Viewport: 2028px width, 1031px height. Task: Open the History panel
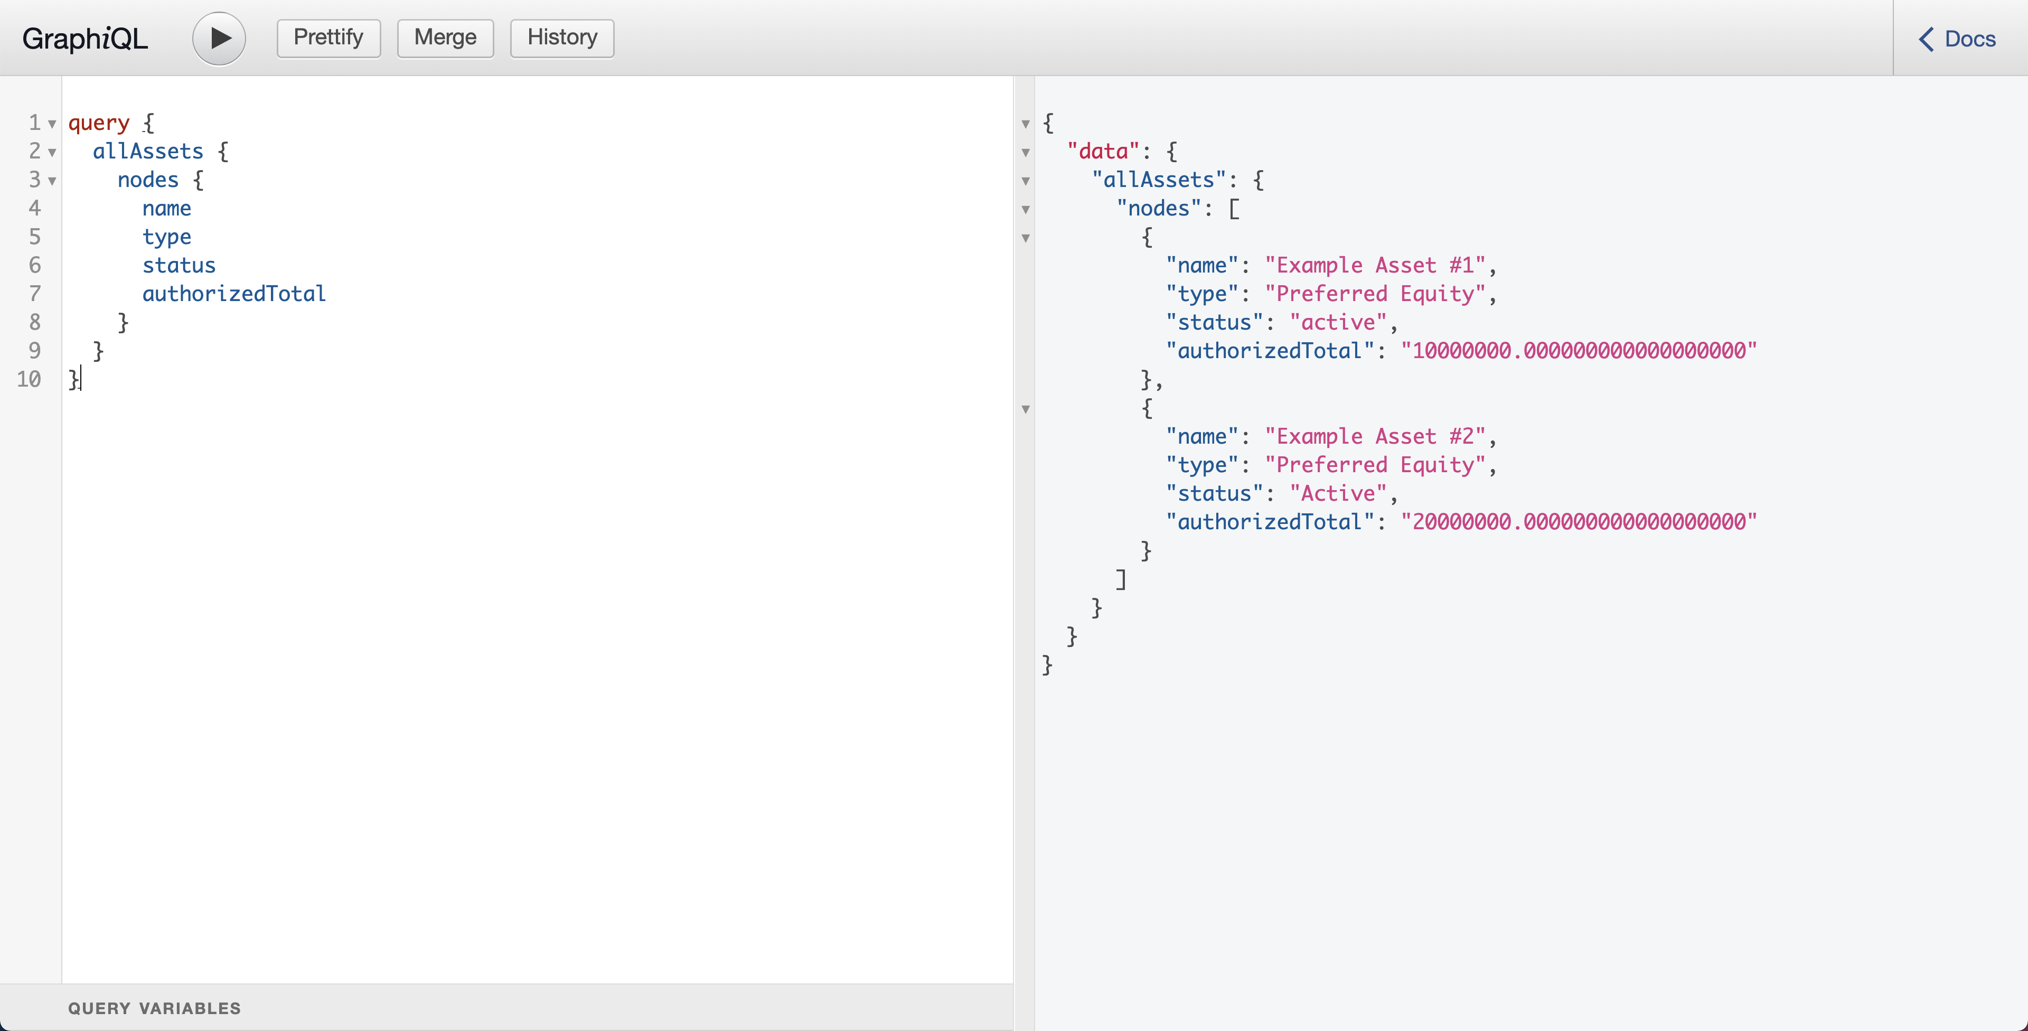[x=562, y=38]
